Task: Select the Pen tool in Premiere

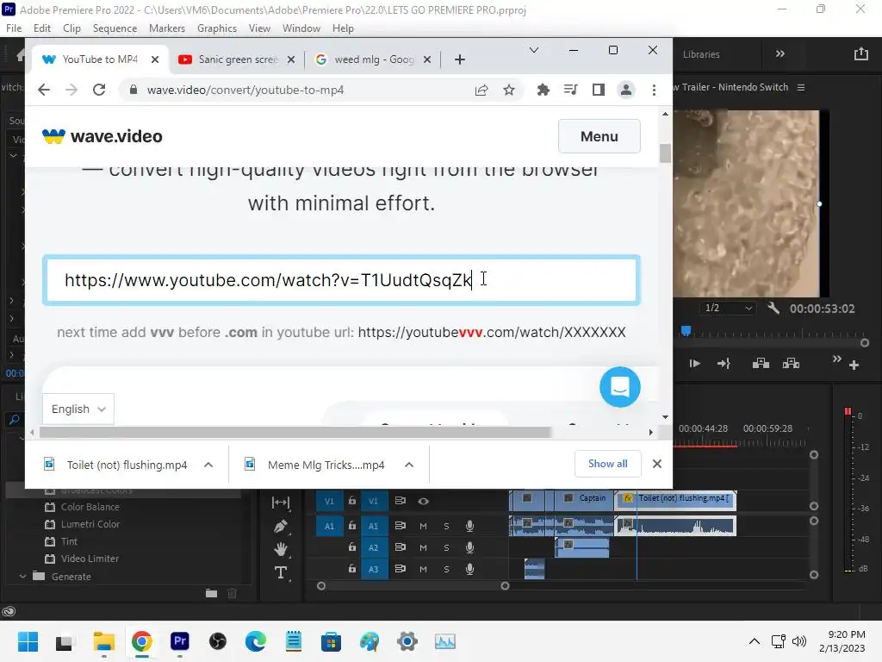Action: [280, 527]
